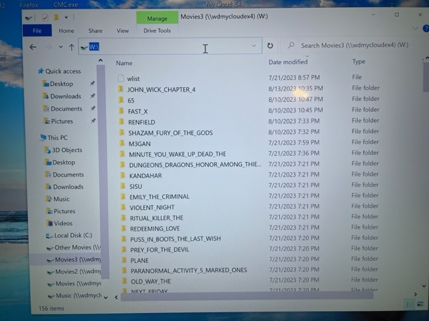Select the EMILY_THE_CRIMINAL folder icon
Image resolution: width=429 pixels, height=321 pixels.
(123, 197)
